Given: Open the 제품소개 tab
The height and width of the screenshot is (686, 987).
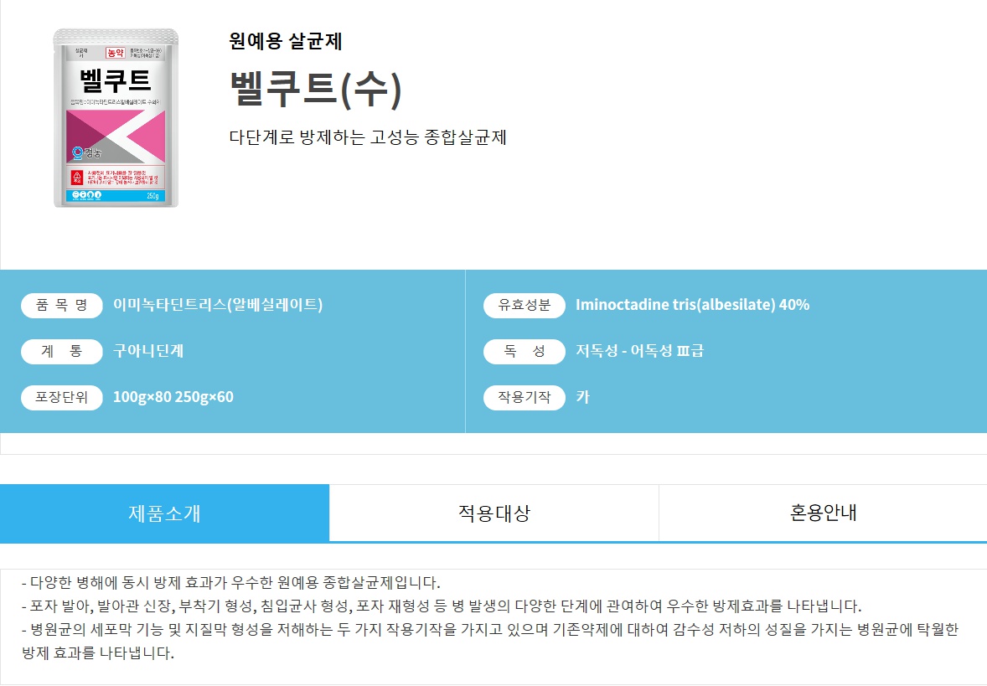Looking at the screenshot, I should tap(164, 513).
